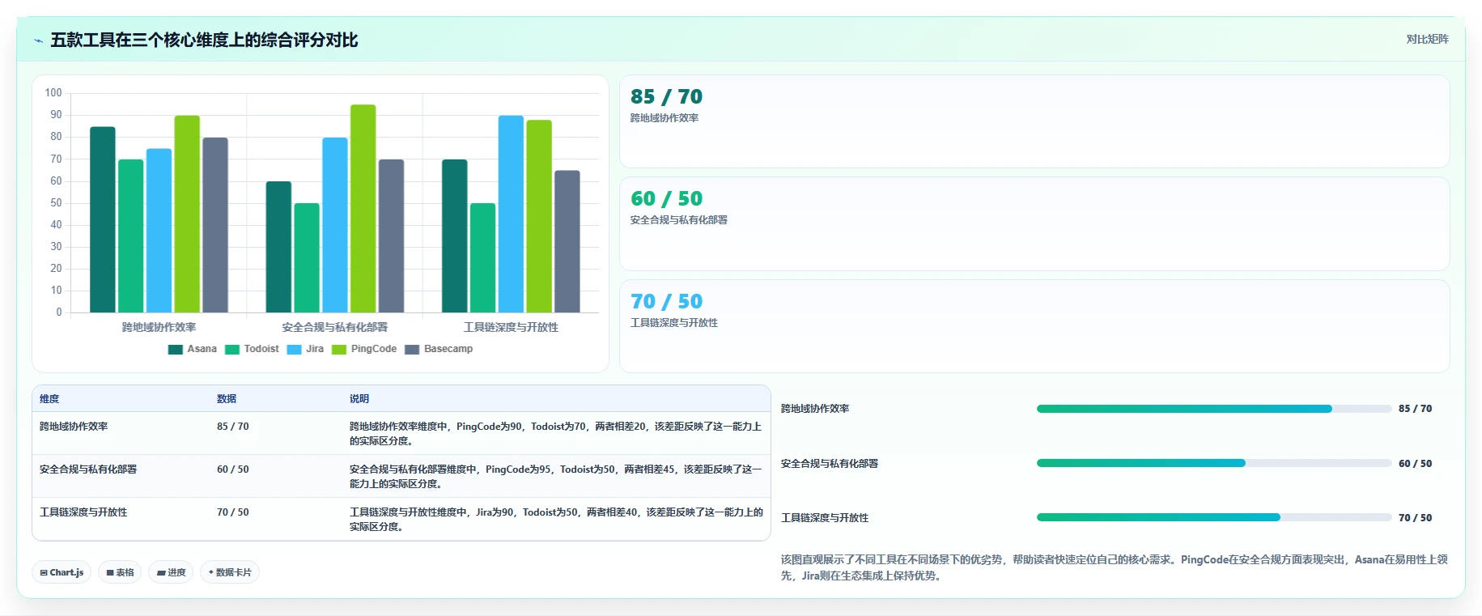Click the Jira bar in the 工具链深度与开放性 group
Image resolution: width=1482 pixels, height=616 pixels.
coord(511,214)
